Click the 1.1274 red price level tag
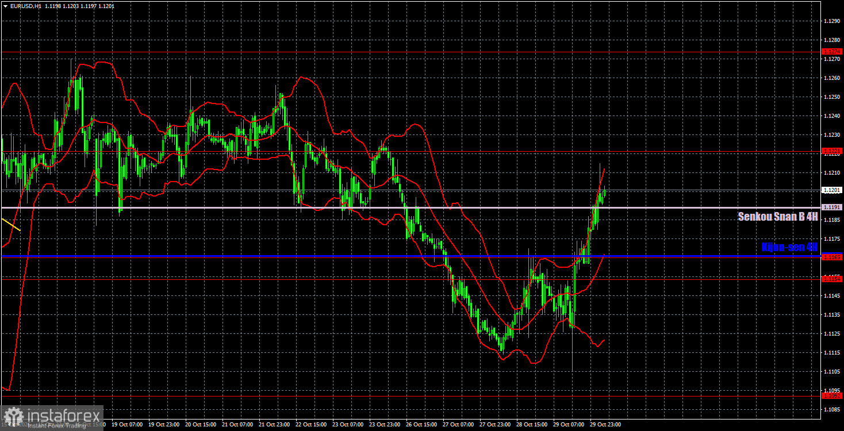Viewport: 844px width, 431px height. click(832, 52)
